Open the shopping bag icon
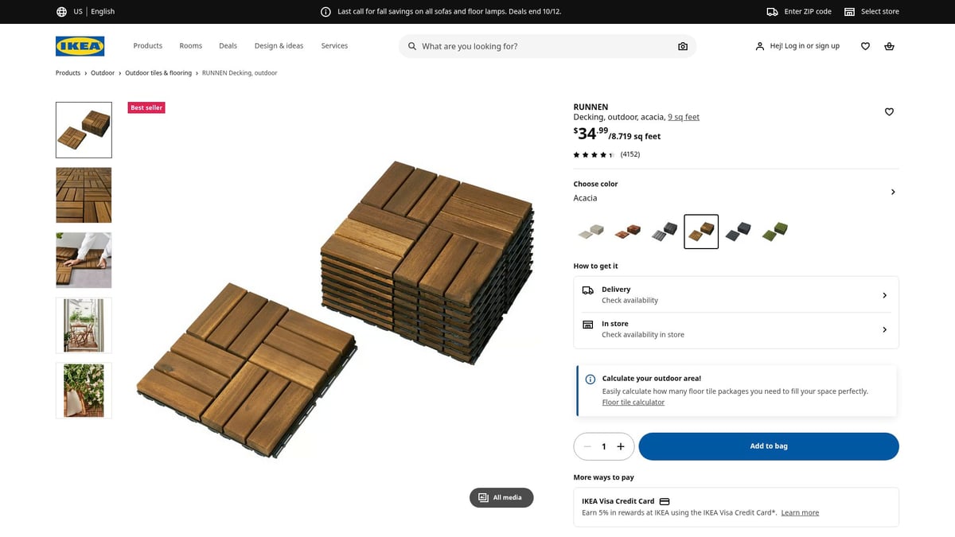 [x=889, y=46]
